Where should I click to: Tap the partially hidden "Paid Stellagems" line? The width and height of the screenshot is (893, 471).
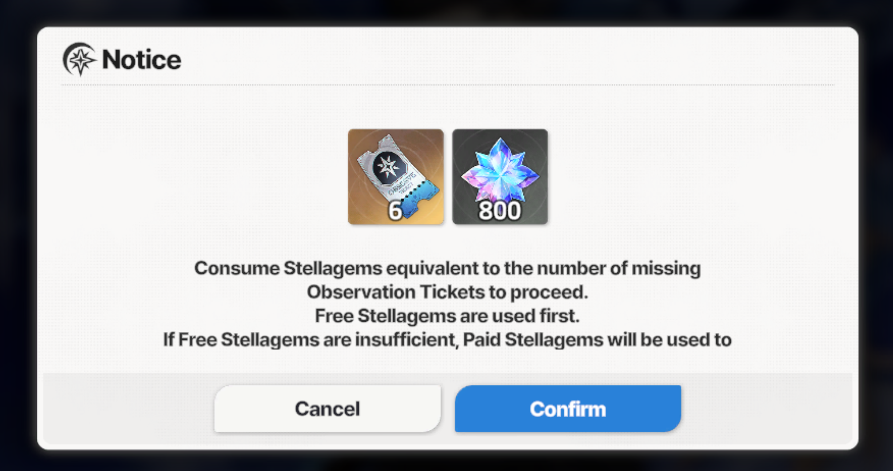pyautogui.click(x=447, y=339)
